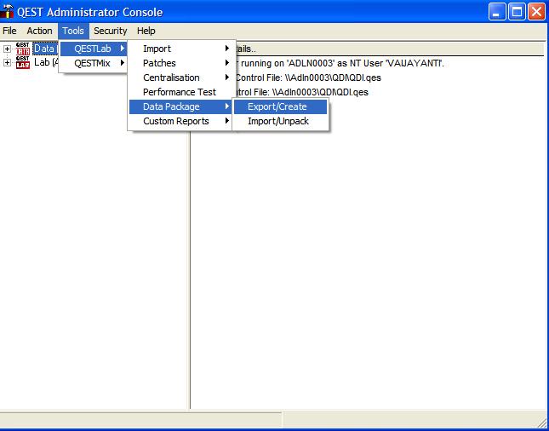This screenshot has height=431, width=549.
Task: Open the File menu
Action: (x=9, y=31)
